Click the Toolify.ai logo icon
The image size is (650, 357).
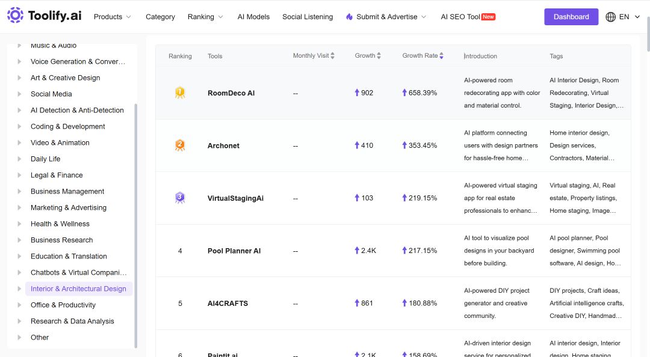click(x=15, y=15)
